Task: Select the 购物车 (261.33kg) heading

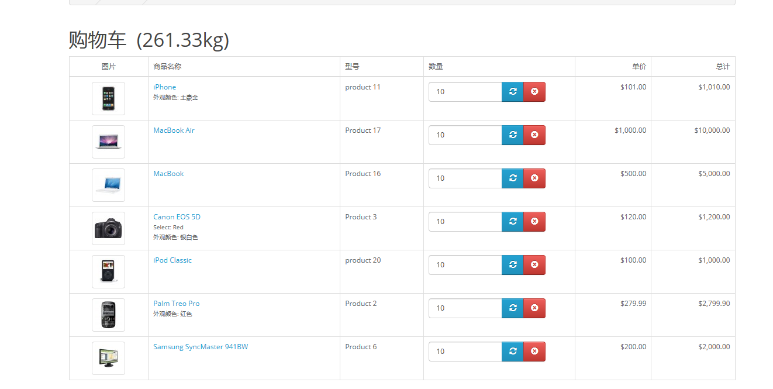Action: [149, 40]
